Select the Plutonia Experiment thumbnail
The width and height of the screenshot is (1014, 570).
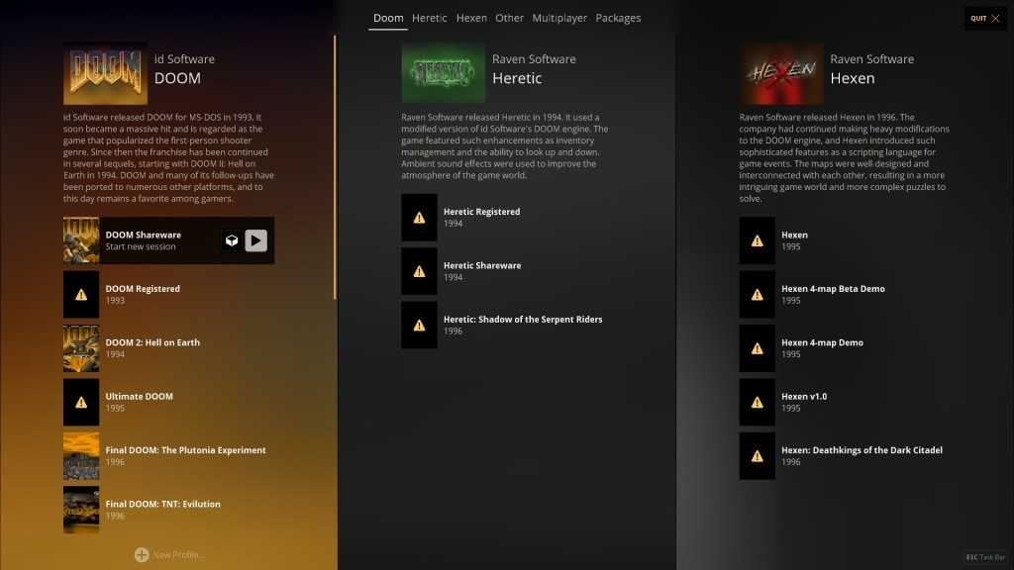[81, 456]
